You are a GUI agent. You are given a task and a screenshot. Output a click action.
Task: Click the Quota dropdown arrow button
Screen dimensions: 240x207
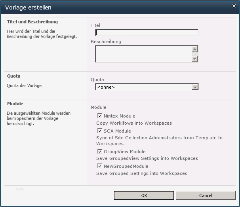(195, 87)
